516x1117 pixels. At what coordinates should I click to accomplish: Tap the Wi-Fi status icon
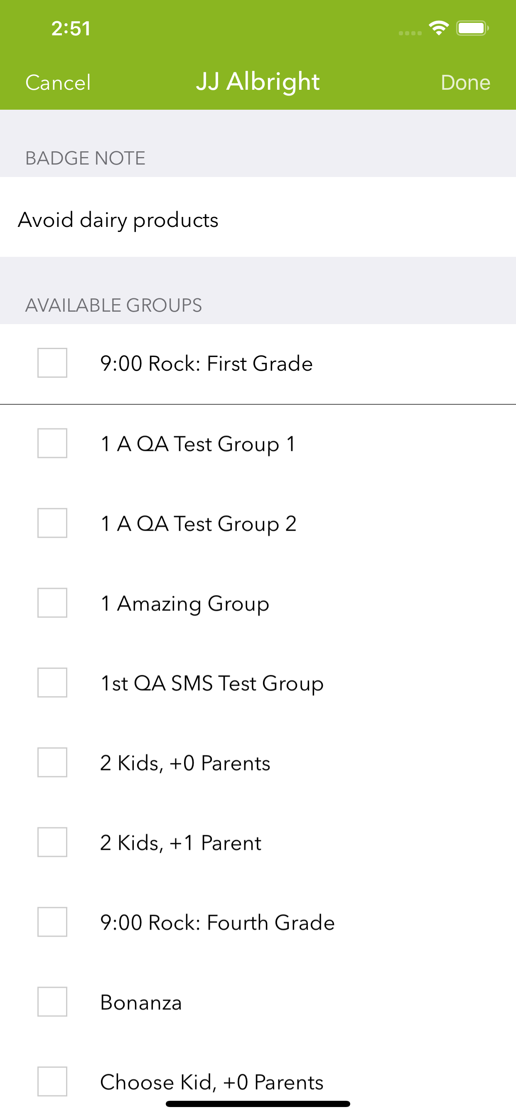coord(438,28)
